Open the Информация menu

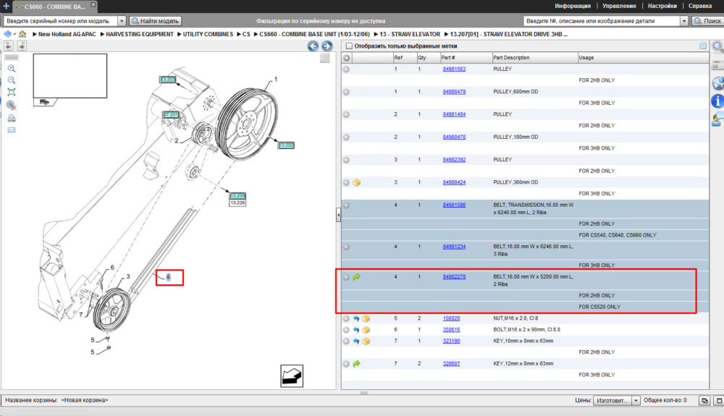tap(573, 6)
